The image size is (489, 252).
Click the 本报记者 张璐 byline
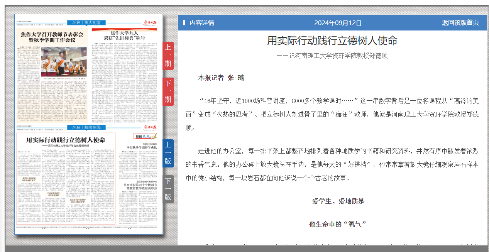[221, 78]
